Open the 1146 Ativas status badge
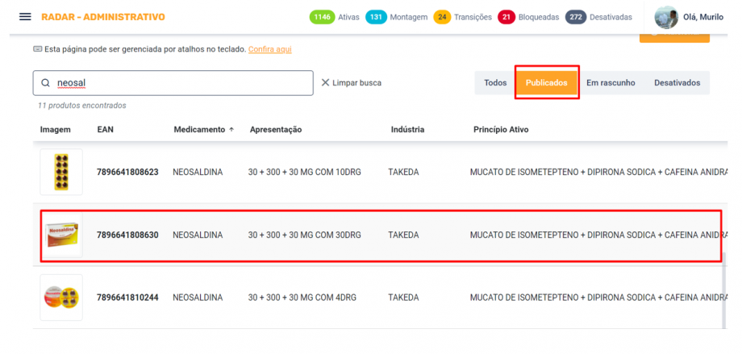This screenshot has width=742, height=354. click(x=323, y=17)
